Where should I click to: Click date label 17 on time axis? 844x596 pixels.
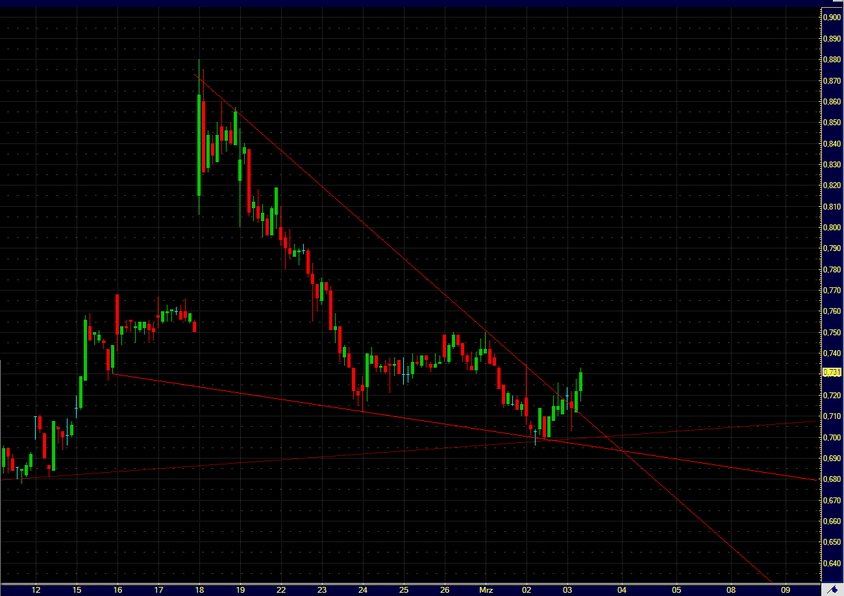tap(158, 590)
